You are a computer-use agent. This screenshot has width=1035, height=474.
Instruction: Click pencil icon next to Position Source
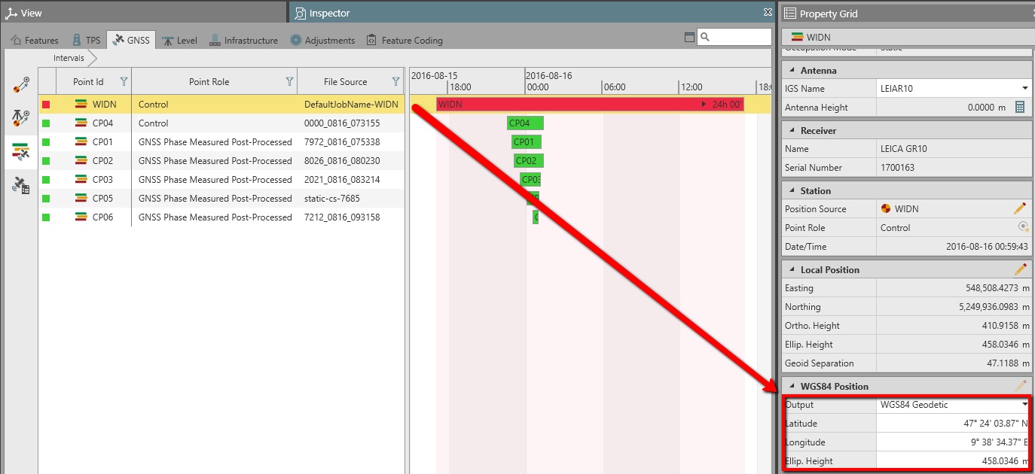(1020, 208)
